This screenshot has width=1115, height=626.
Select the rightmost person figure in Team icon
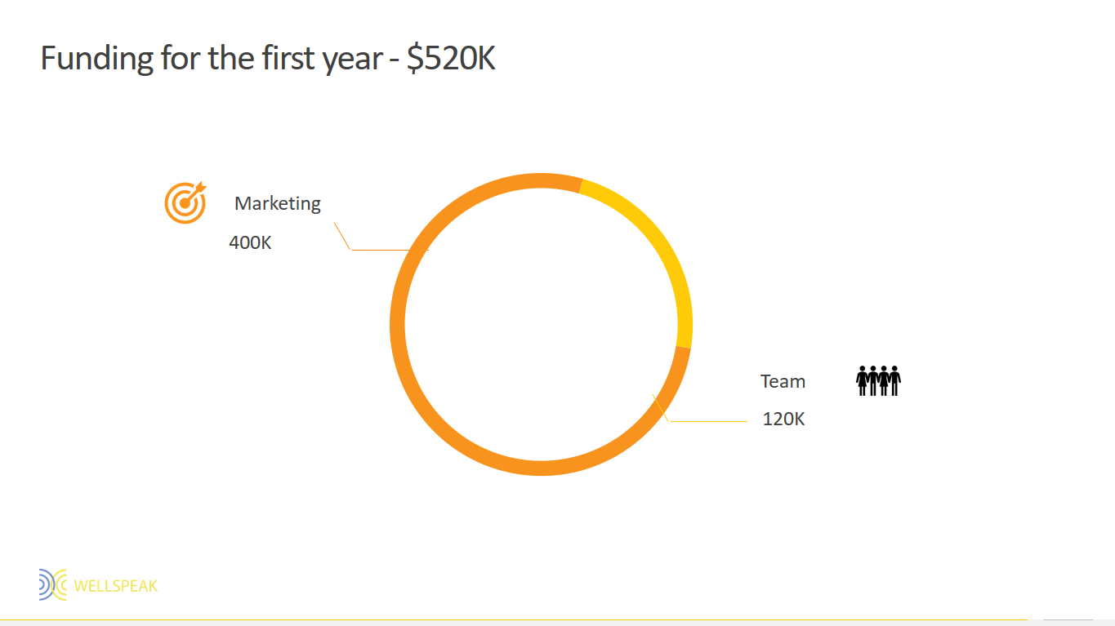(x=894, y=380)
